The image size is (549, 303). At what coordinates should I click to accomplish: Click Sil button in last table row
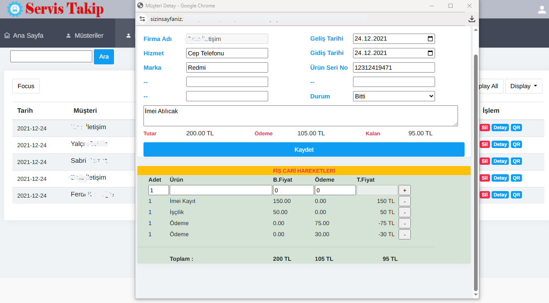point(484,195)
